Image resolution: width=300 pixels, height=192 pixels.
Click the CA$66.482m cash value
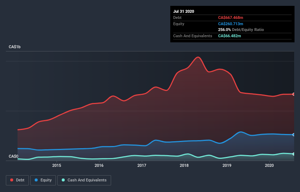click(229, 36)
